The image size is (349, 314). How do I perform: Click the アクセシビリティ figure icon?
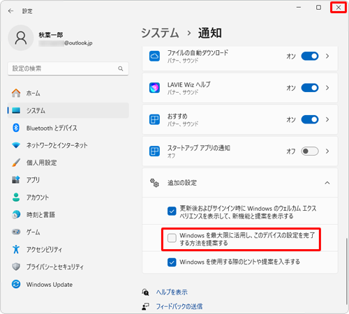click(16, 249)
